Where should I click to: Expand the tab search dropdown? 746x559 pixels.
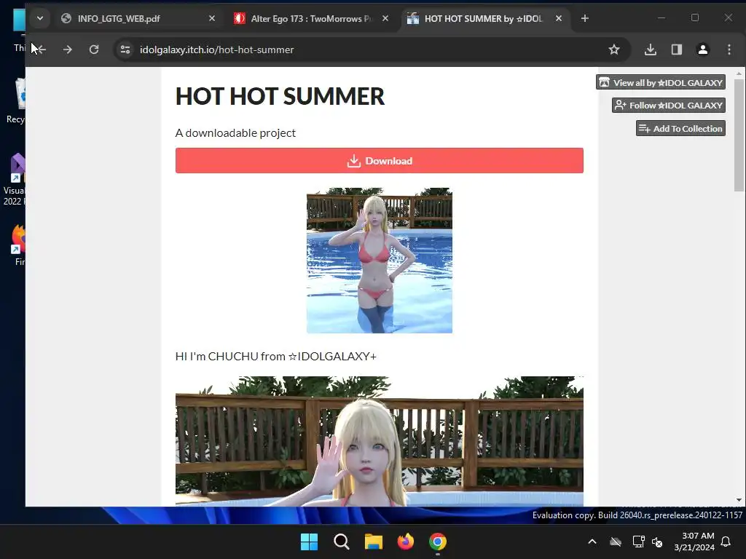40,18
